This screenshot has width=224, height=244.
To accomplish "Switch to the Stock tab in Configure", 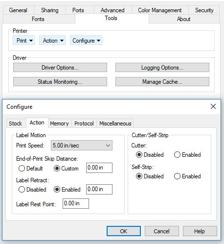I will point(16,123).
